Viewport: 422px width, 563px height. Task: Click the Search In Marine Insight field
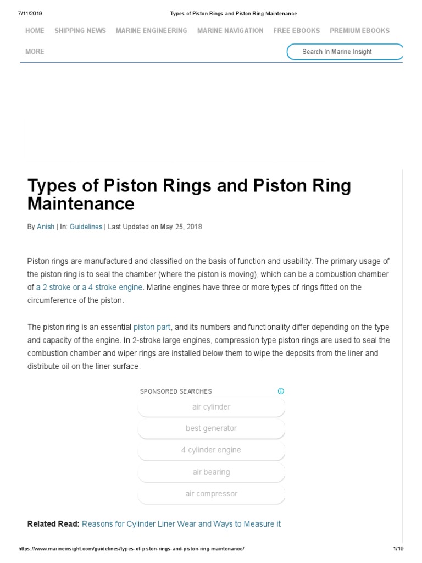point(345,52)
